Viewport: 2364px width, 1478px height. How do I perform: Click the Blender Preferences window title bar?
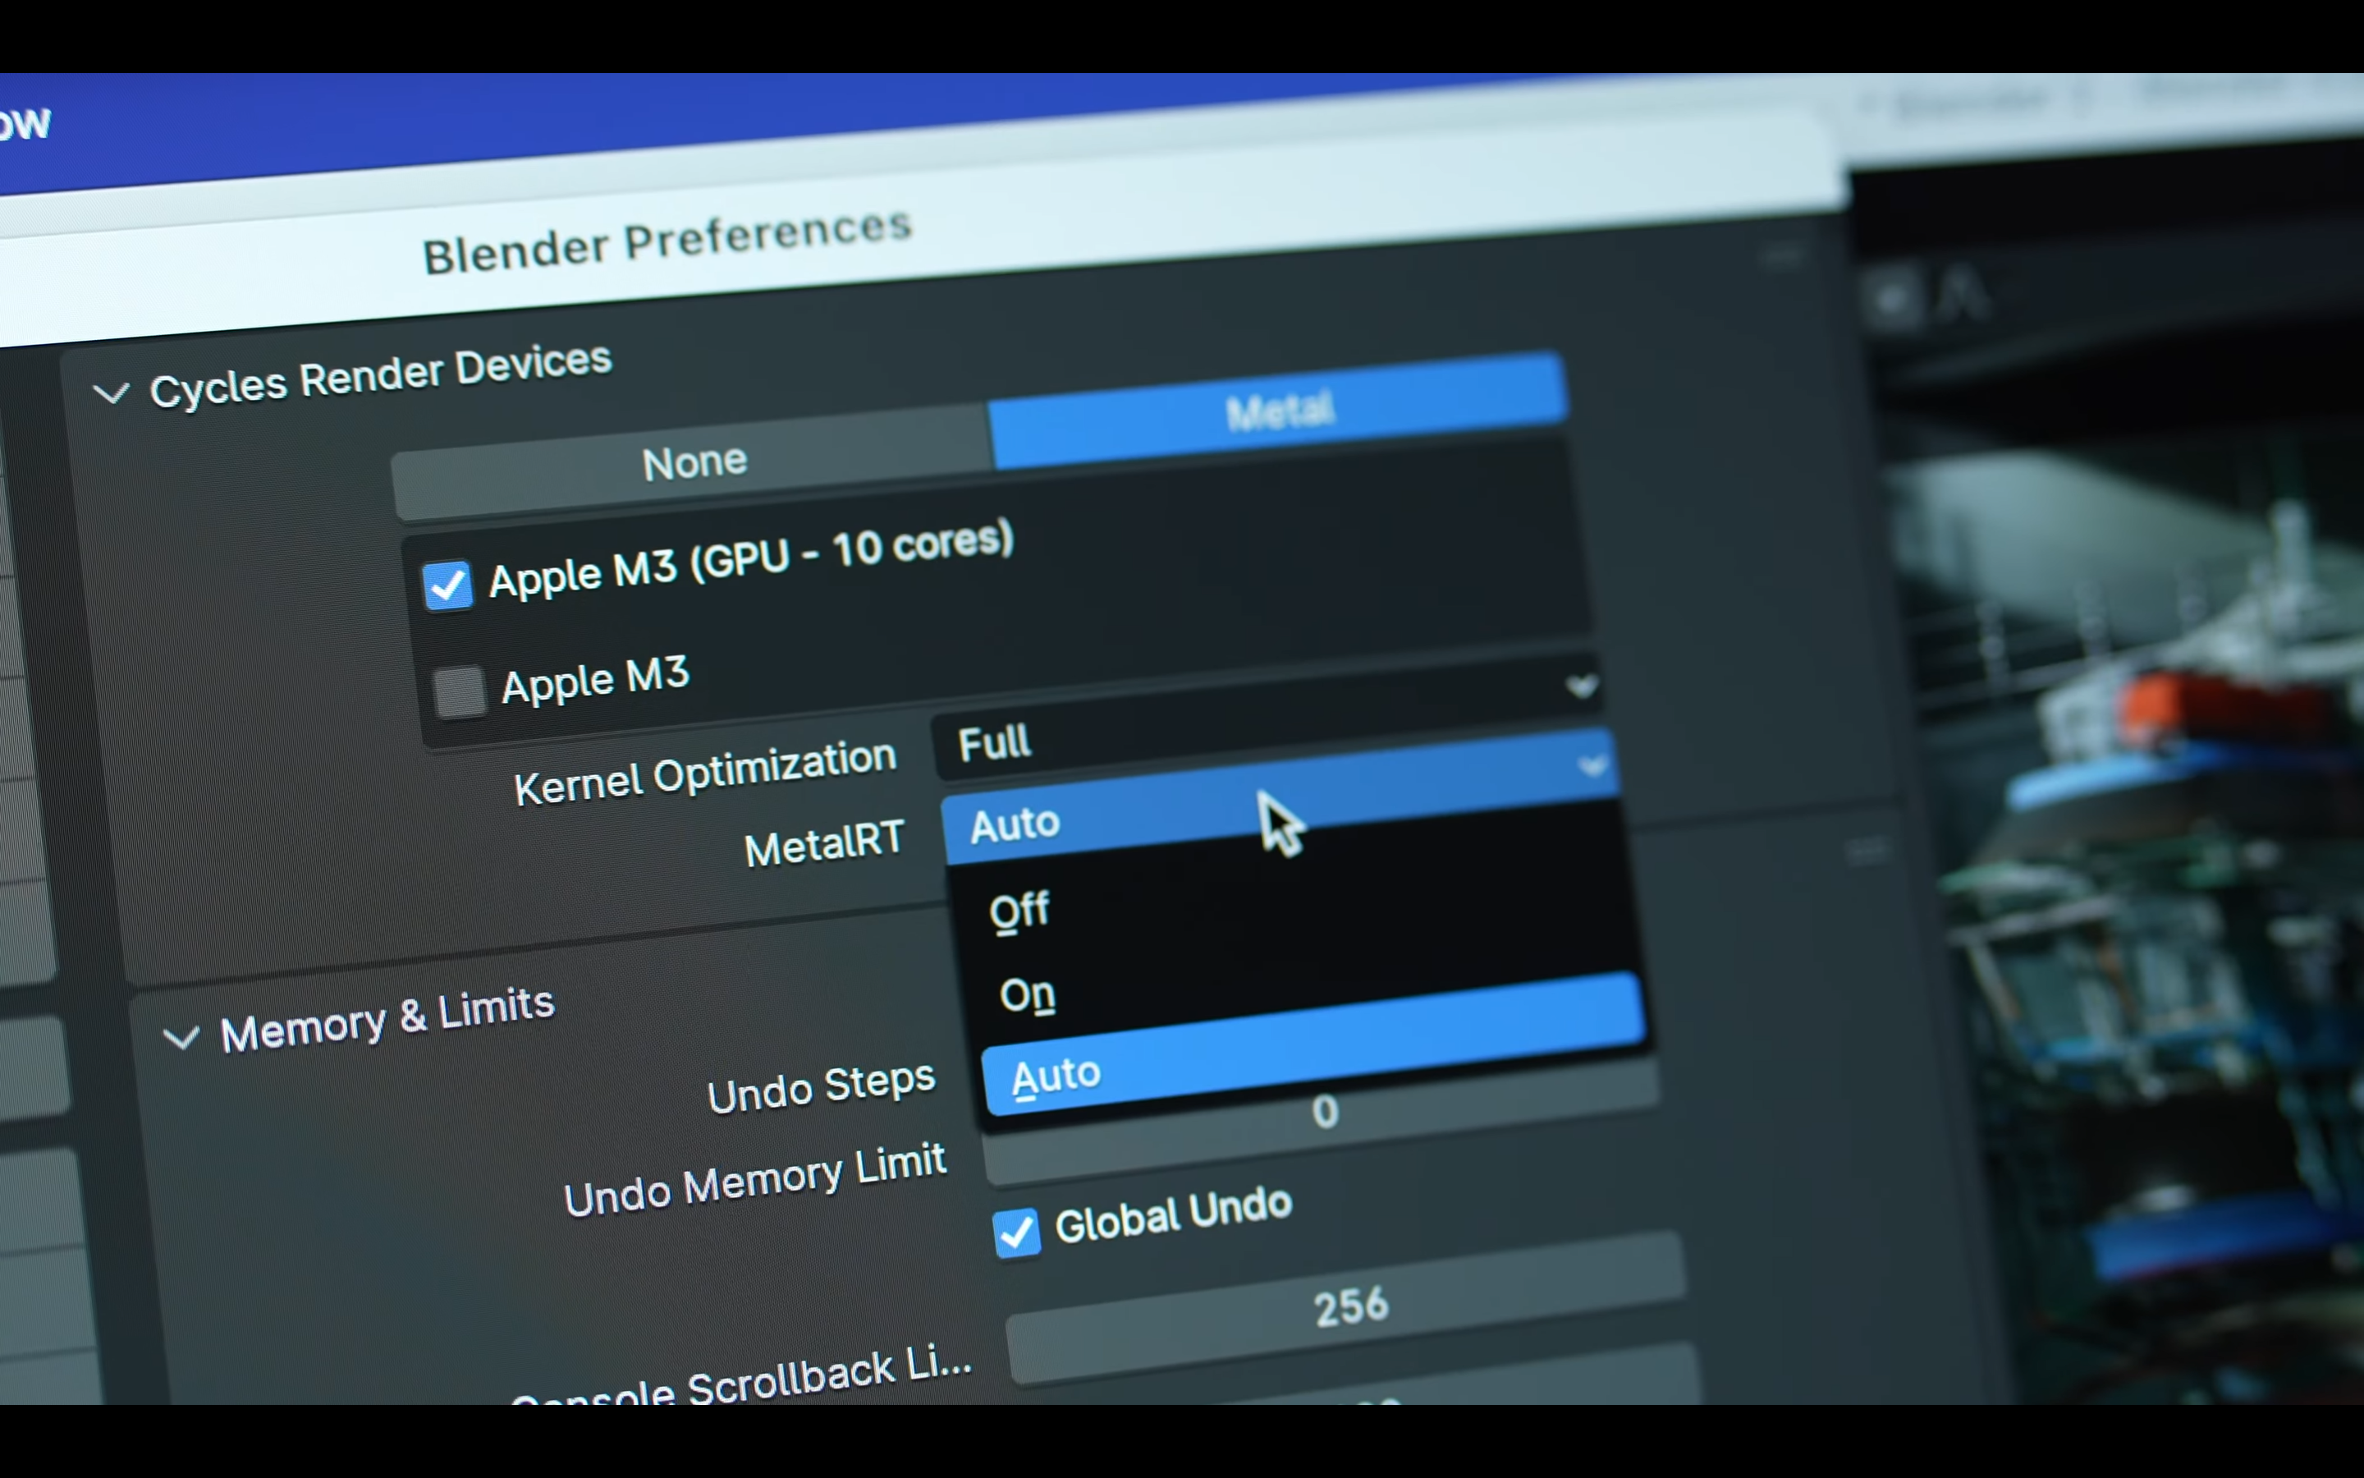668,241
